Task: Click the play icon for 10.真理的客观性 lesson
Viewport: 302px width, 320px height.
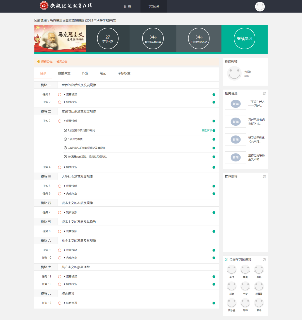Action: [65, 157]
